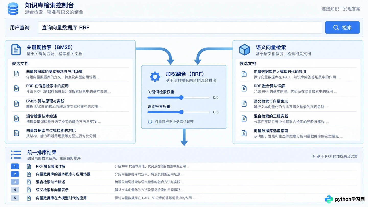This screenshot has height=207, width=368.
Task: Click file icon of BM25 算法原理与实践
Action: [x=16, y=103]
